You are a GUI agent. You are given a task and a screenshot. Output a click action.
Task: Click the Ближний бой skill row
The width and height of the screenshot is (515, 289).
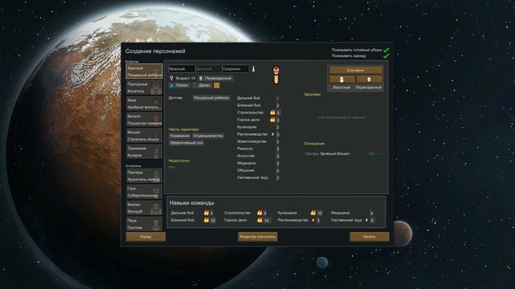coord(258,105)
